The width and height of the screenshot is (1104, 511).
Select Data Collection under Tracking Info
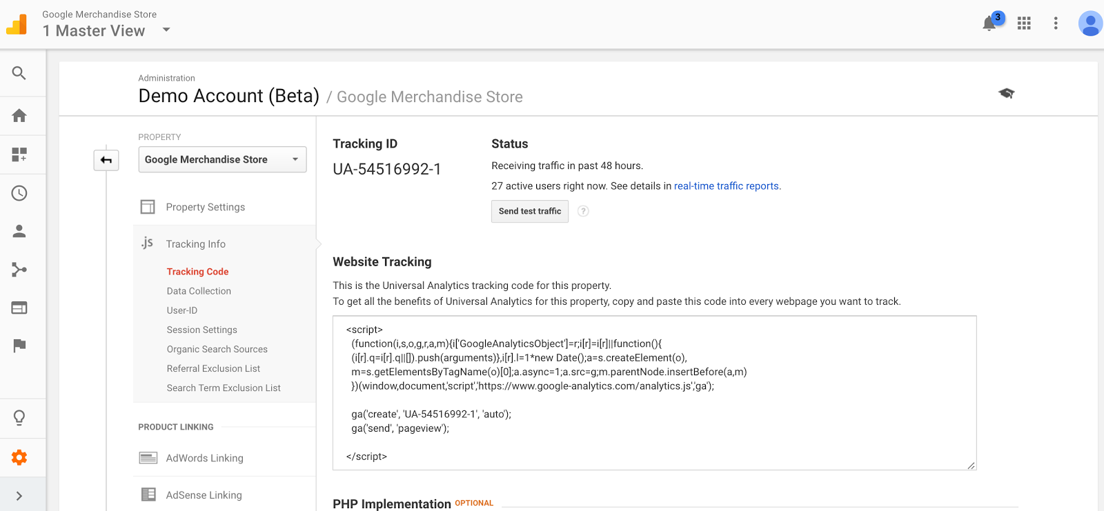click(x=199, y=291)
